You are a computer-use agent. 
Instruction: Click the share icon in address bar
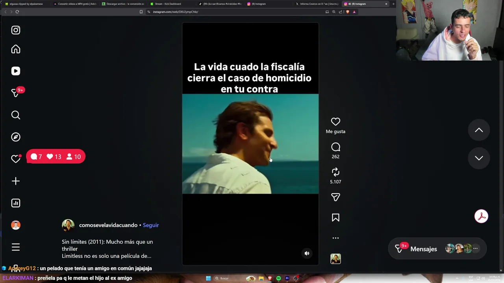coord(341,12)
